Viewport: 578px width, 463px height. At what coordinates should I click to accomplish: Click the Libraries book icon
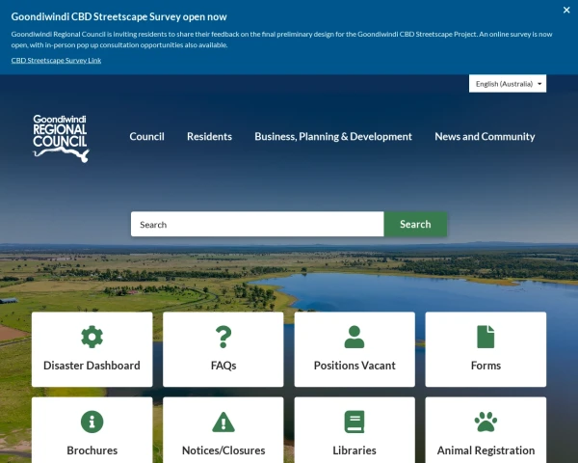355,422
